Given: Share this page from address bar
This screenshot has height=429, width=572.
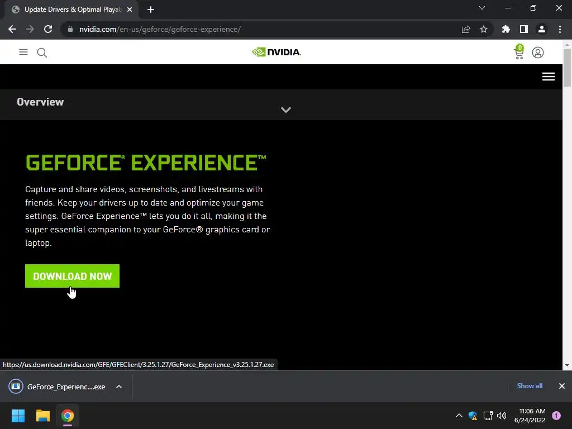Looking at the screenshot, I should (466, 29).
